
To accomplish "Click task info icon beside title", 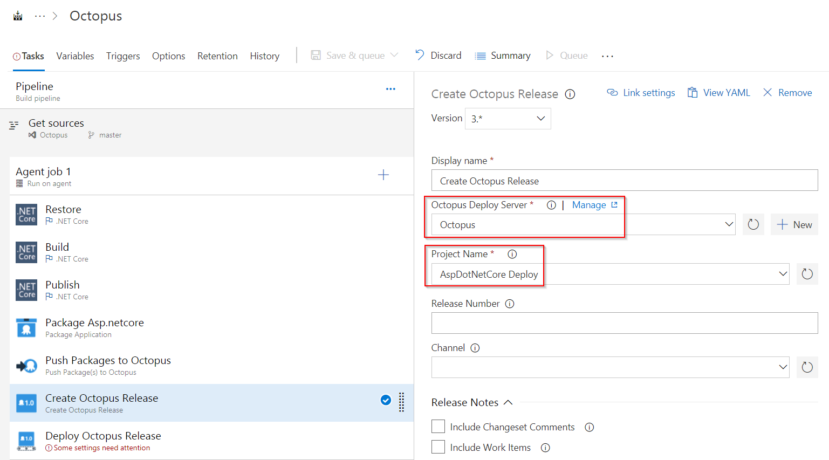I will (570, 94).
